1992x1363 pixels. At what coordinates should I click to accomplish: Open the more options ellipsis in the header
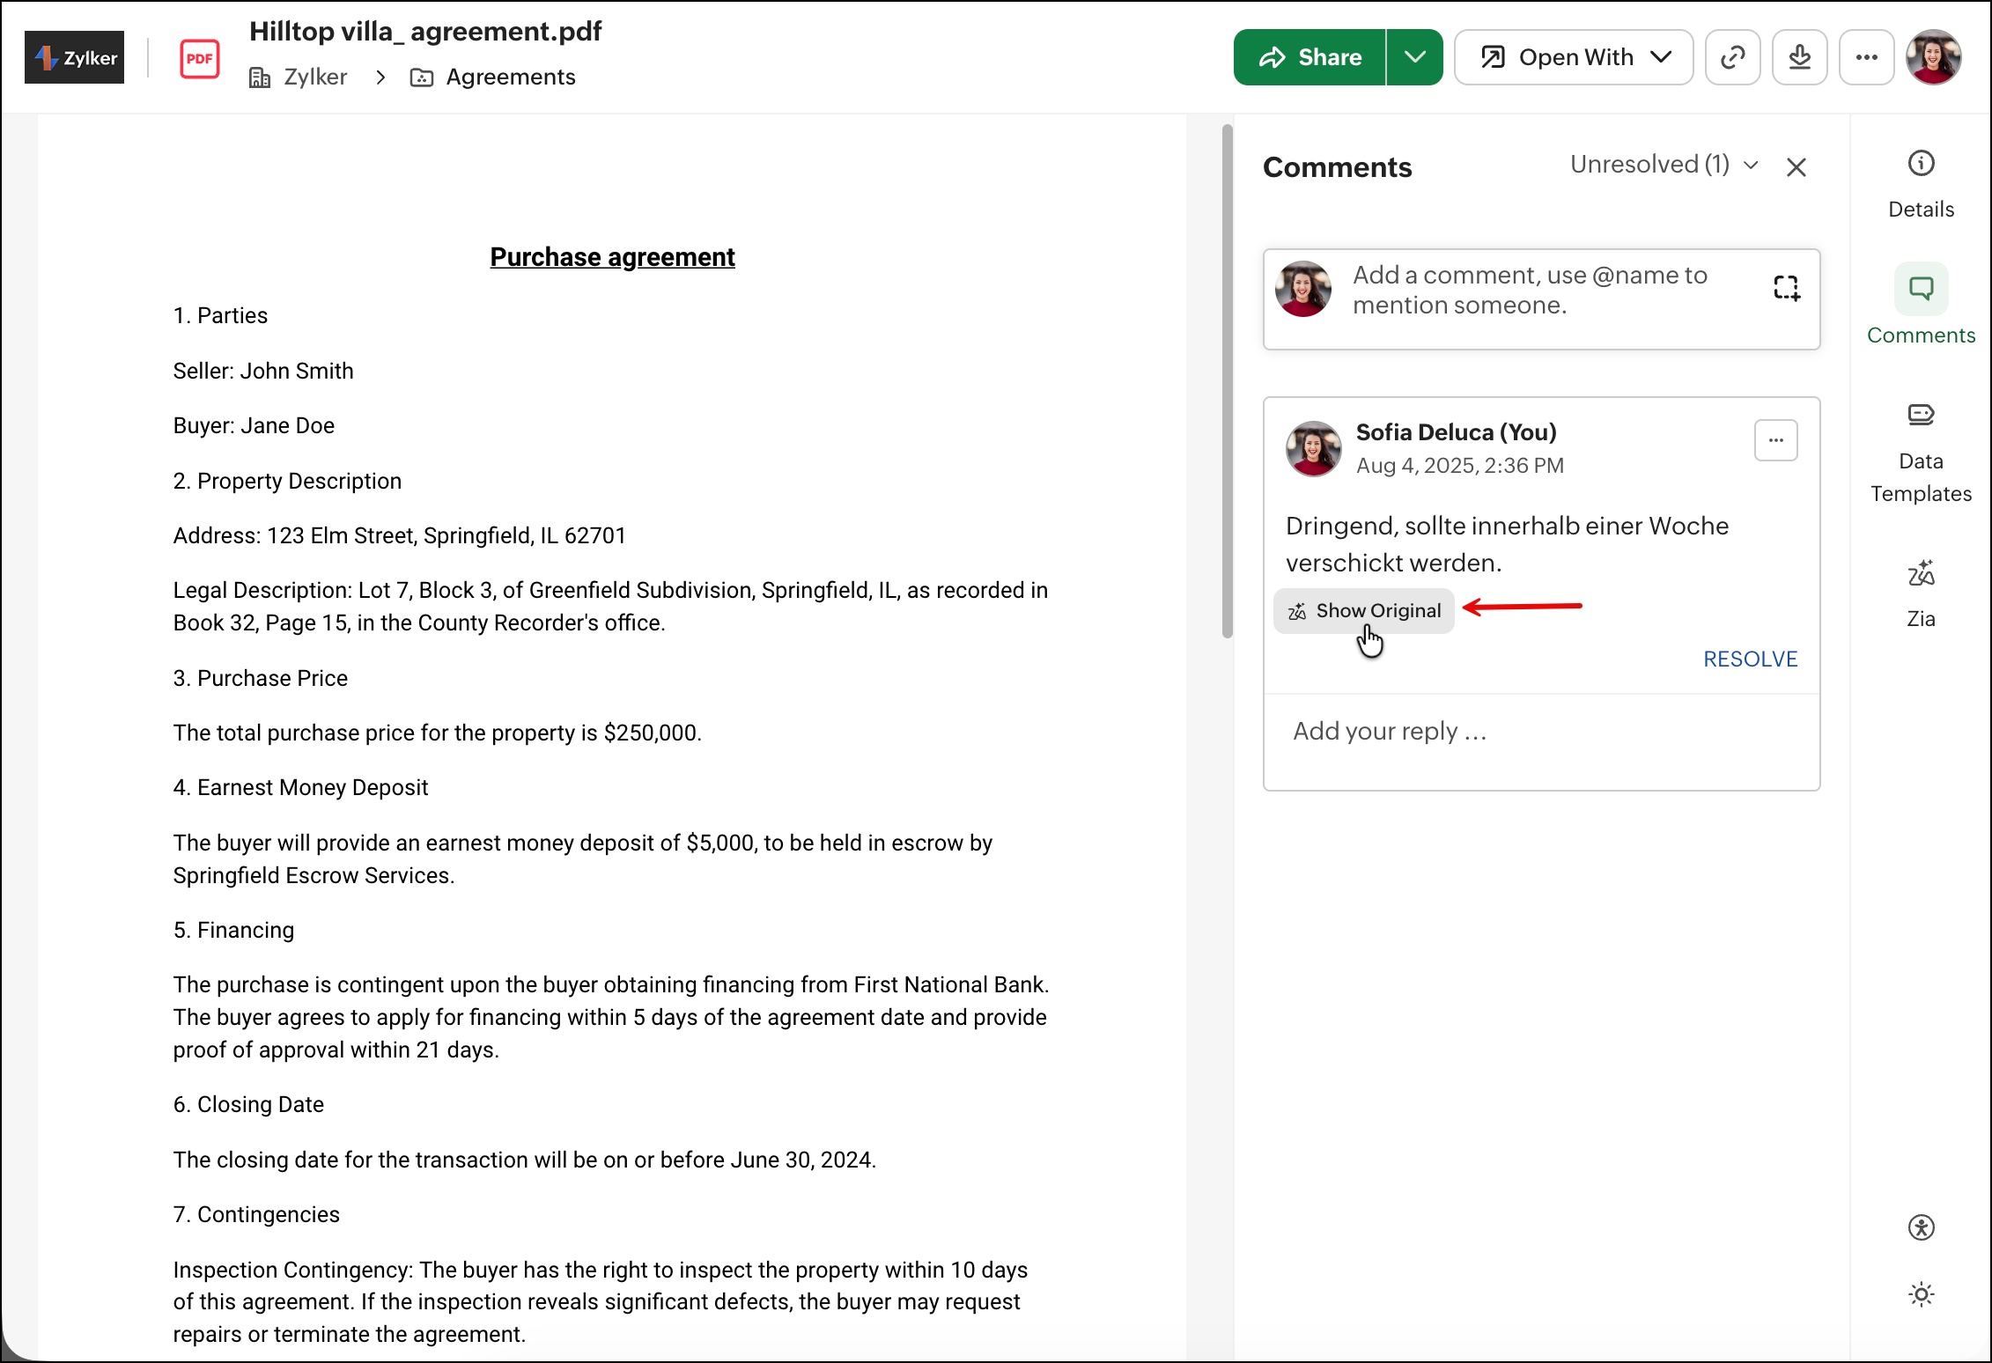[x=1866, y=57]
